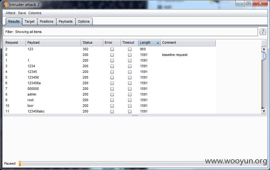The width and height of the screenshot is (270, 170).
Task: Switch to the Positions tab
Action: click(x=46, y=21)
